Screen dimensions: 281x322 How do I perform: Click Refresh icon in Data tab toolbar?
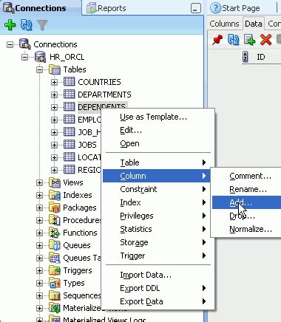coord(233,40)
